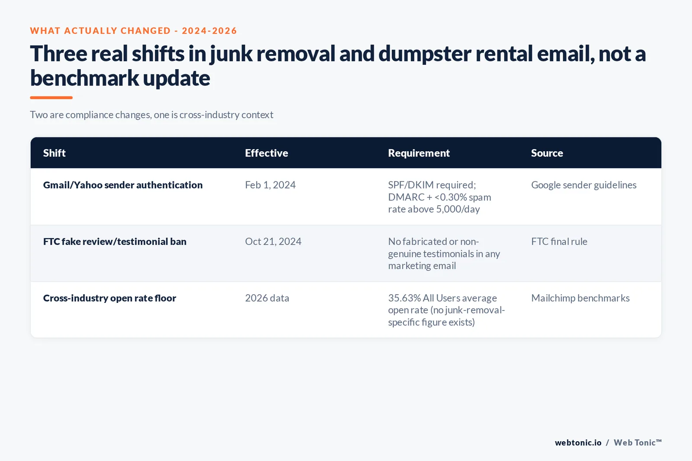Image resolution: width=692 pixels, height=461 pixels.
Task: Click the 'Web Tonic™' brand text
Action: [x=638, y=442]
